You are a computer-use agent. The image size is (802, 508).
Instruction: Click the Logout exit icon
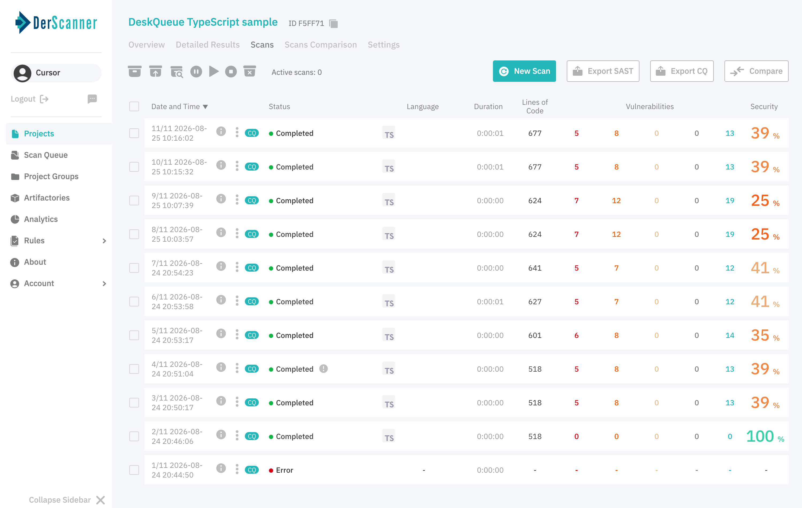point(44,99)
